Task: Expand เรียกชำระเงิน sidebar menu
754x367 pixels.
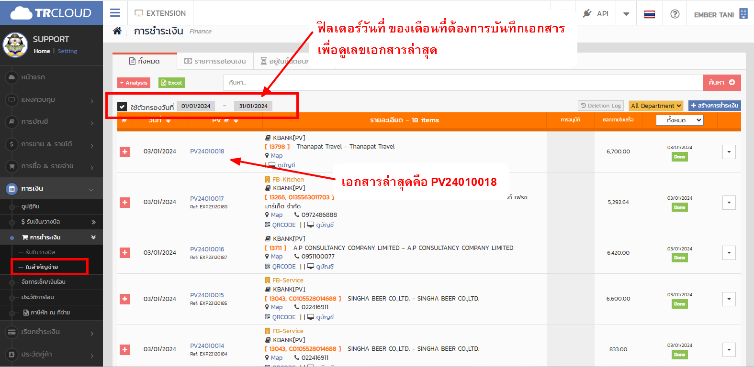Action: 51,332
